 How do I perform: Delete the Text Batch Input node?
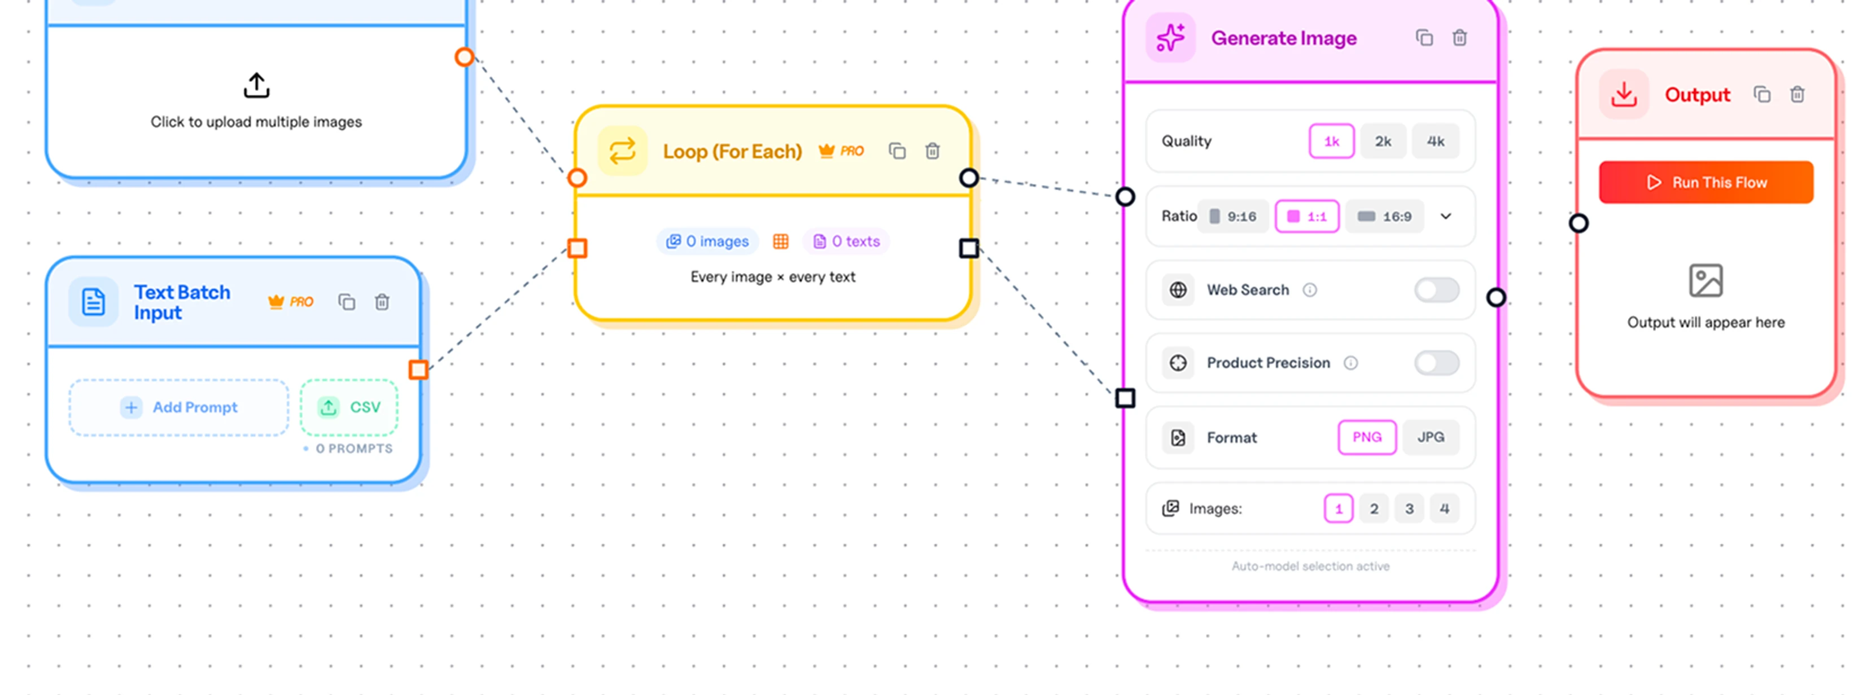coord(382,302)
